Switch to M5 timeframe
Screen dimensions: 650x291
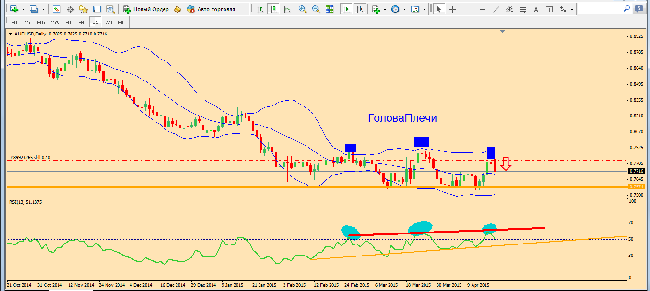[x=28, y=22]
